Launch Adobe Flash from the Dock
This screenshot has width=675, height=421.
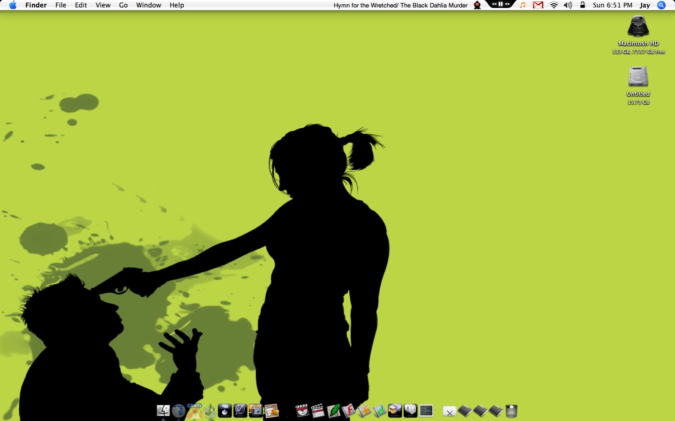click(349, 411)
